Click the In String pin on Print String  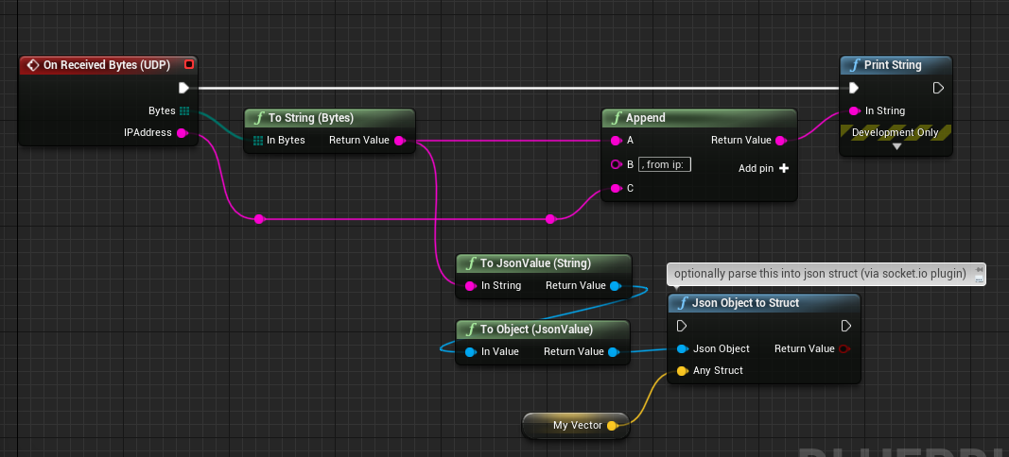(855, 111)
